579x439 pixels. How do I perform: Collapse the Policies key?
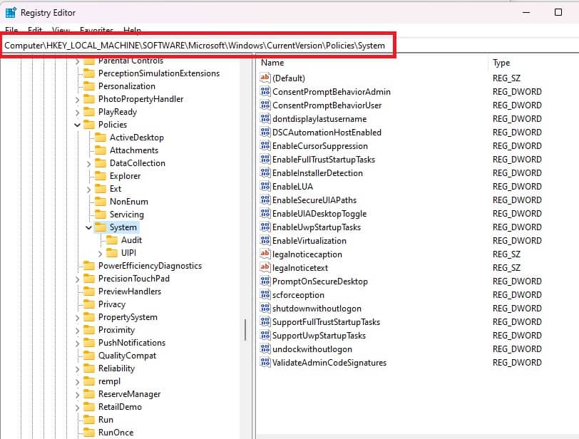click(x=78, y=124)
